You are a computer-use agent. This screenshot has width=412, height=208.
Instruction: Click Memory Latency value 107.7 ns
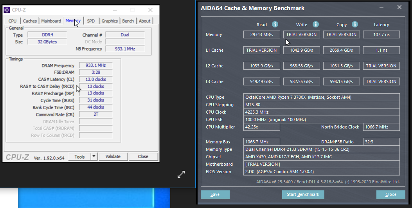point(381,34)
